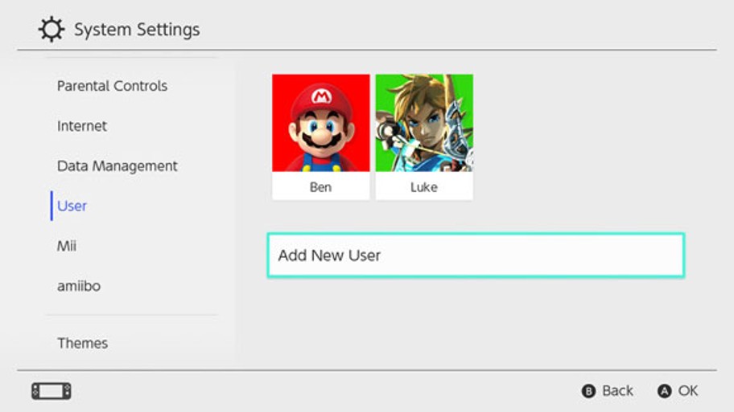Go to the Internet settings section
Screen dimensions: 734x412
[x=82, y=126]
